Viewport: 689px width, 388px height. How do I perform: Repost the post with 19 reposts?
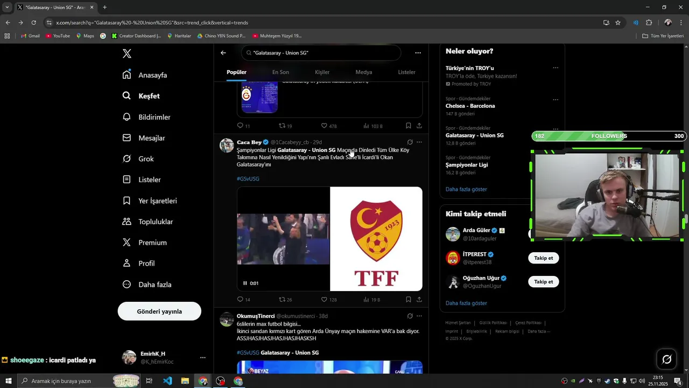[x=285, y=126]
